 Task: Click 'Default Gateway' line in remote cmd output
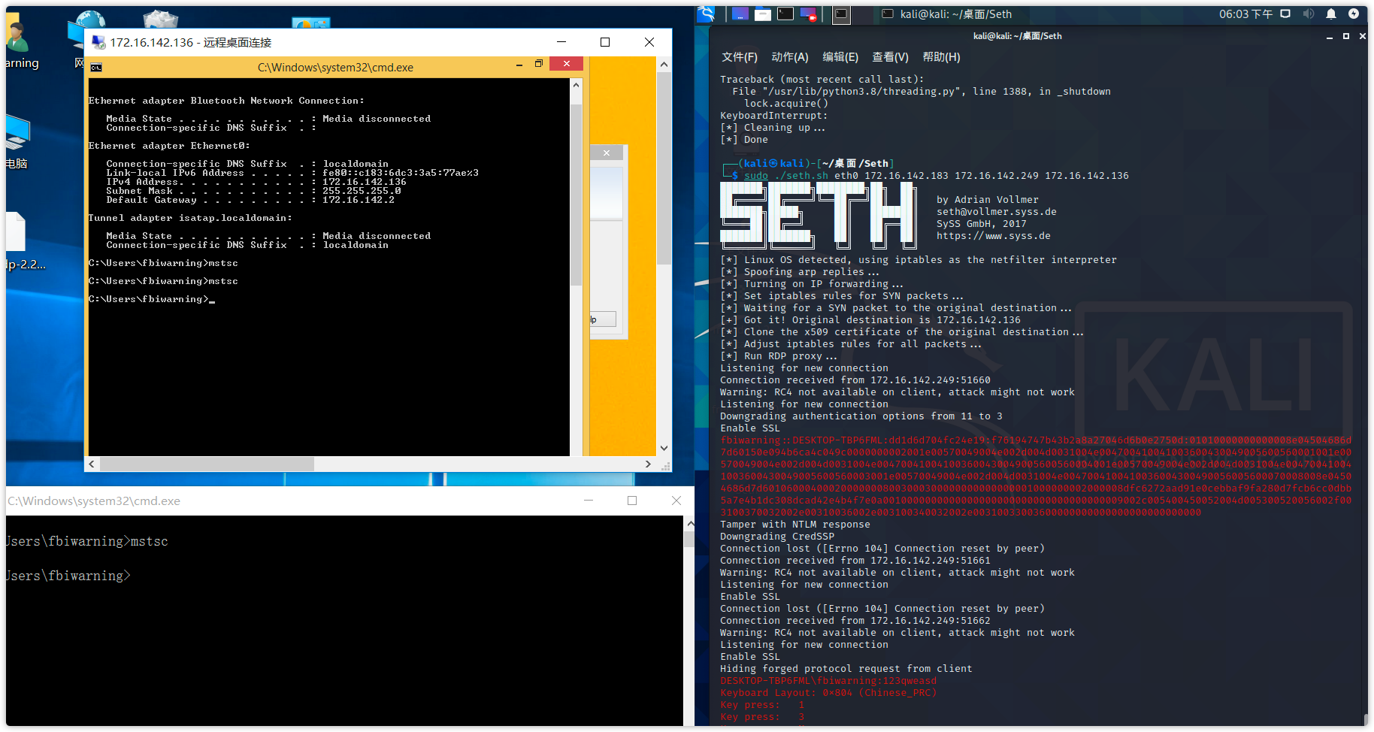click(250, 200)
